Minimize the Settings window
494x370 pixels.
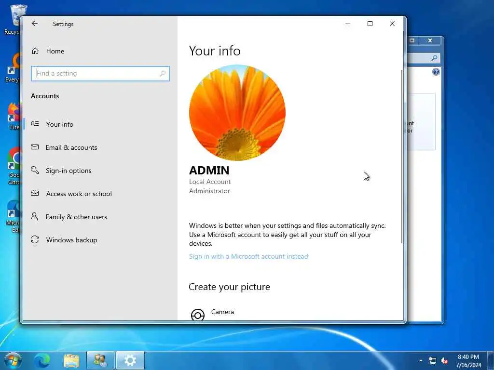(348, 24)
